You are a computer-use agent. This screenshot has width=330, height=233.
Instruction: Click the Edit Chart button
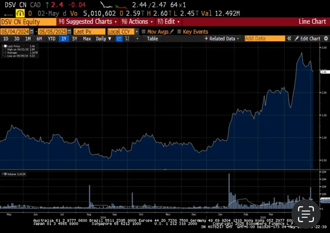click(x=307, y=39)
